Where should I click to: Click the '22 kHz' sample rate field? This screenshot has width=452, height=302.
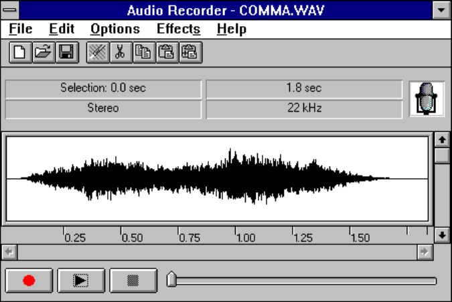click(304, 108)
